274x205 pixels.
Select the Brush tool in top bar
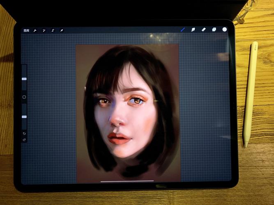[183, 30]
